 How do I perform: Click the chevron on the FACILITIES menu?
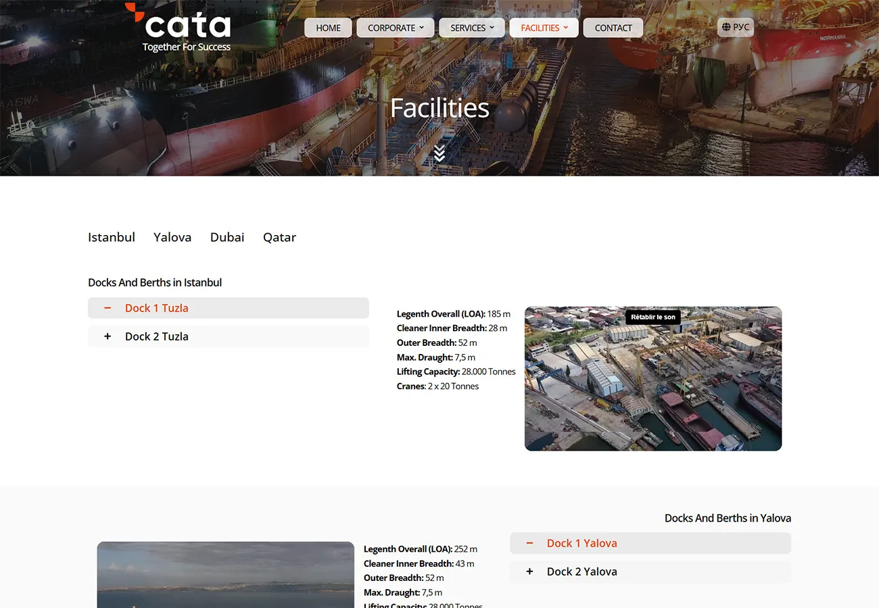click(x=567, y=28)
